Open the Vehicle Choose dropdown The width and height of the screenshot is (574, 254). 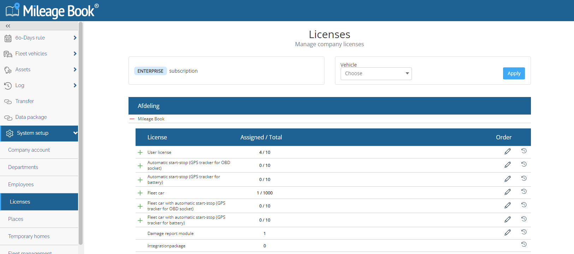tap(376, 74)
